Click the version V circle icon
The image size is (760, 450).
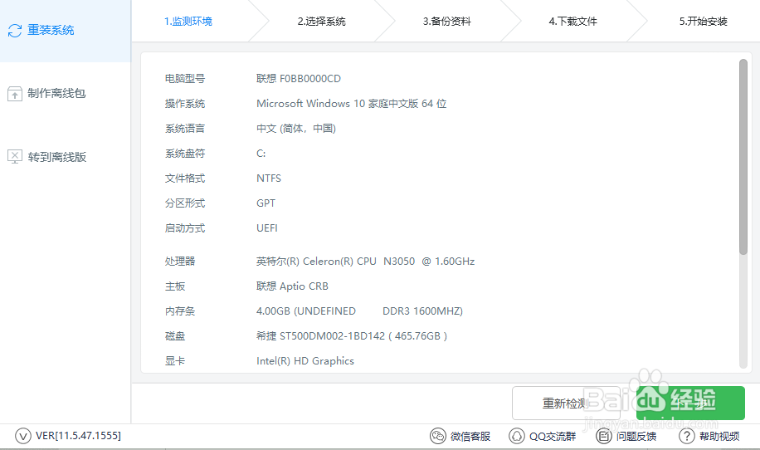(22, 436)
